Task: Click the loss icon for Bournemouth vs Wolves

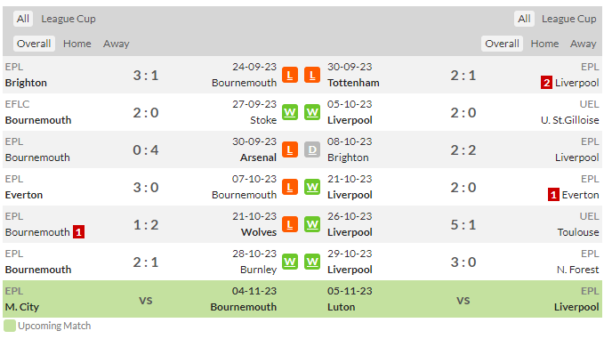Action: pos(290,225)
